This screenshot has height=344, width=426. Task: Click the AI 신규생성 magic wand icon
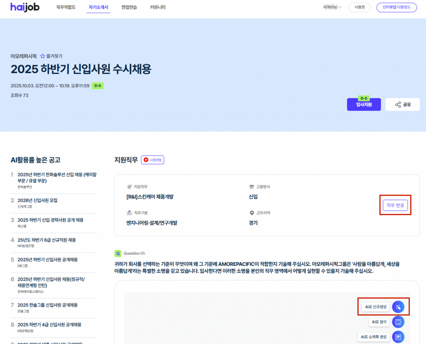click(x=398, y=307)
